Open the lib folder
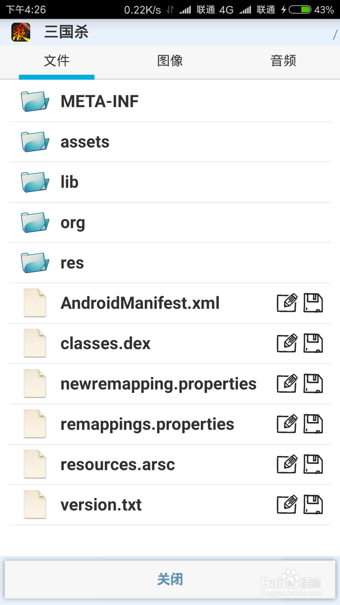340x605 pixels. pos(69,182)
